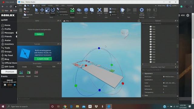
Task: Open the Material picker
Action: click(x=99, y=11)
